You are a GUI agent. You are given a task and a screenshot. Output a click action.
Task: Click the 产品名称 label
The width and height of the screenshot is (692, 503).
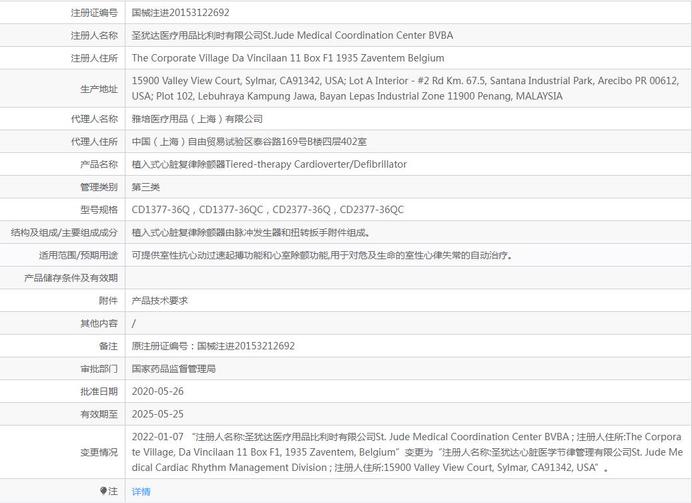tap(99, 164)
